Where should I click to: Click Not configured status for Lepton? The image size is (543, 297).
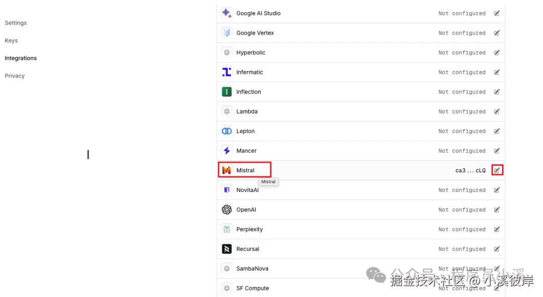[x=462, y=131]
